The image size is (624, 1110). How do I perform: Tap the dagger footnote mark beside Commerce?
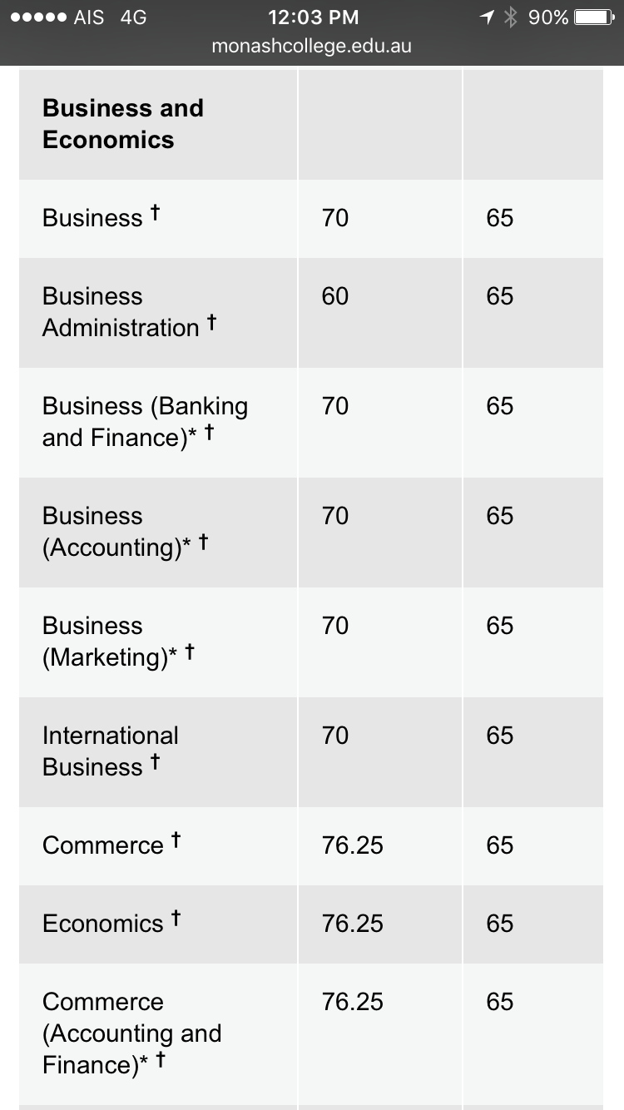176,840
